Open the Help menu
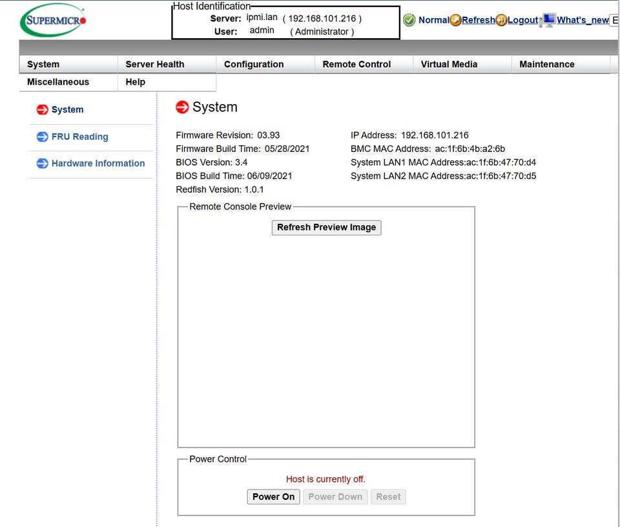620x527 pixels. (167, 82)
